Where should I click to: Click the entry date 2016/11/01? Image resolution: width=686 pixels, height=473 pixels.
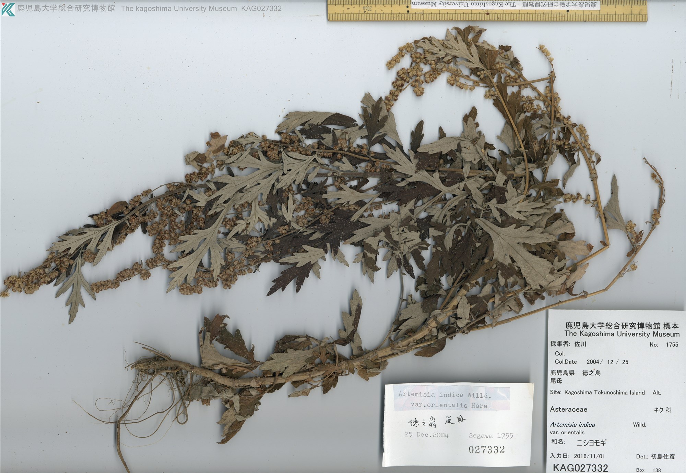tap(589, 456)
